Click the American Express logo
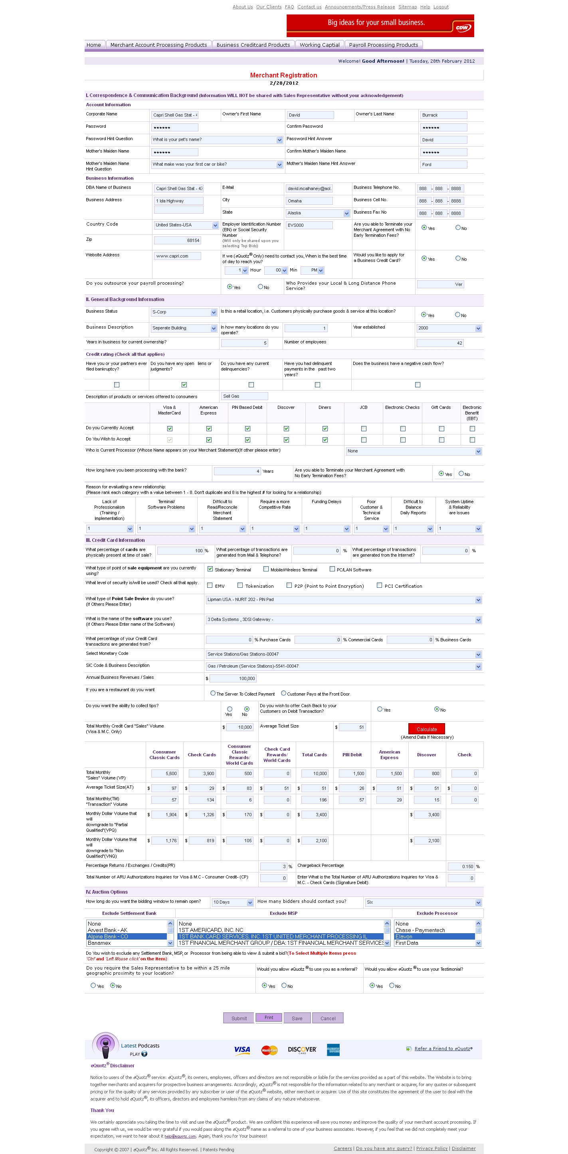The image size is (568, 1154). (x=333, y=1050)
